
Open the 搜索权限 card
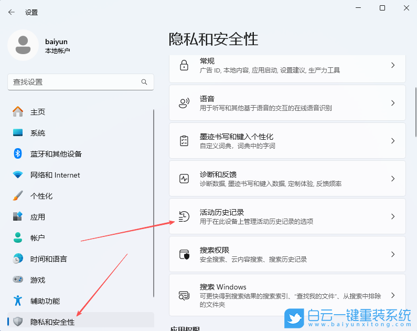(x=287, y=254)
